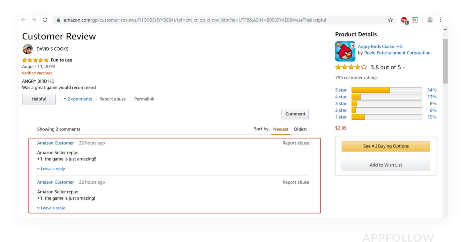This screenshot has height=242, width=467.
Task: Click the browser back arrow
Action: 23,20
